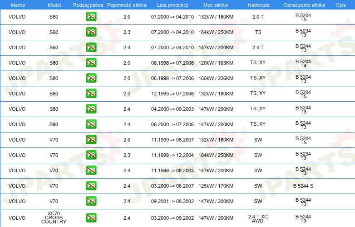Click the 03.2000 -> 08.2007 production dates
Screen dimensions: 355x227
pyautogui.click(x=173, y=186)
